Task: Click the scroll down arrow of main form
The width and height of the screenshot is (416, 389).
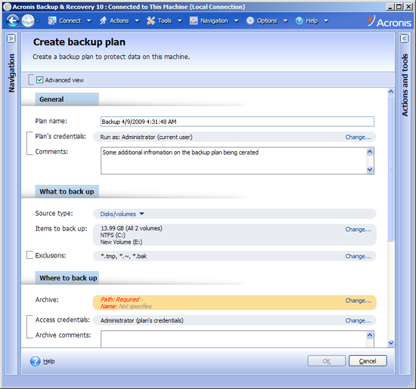Action: [x=390, y=343]
